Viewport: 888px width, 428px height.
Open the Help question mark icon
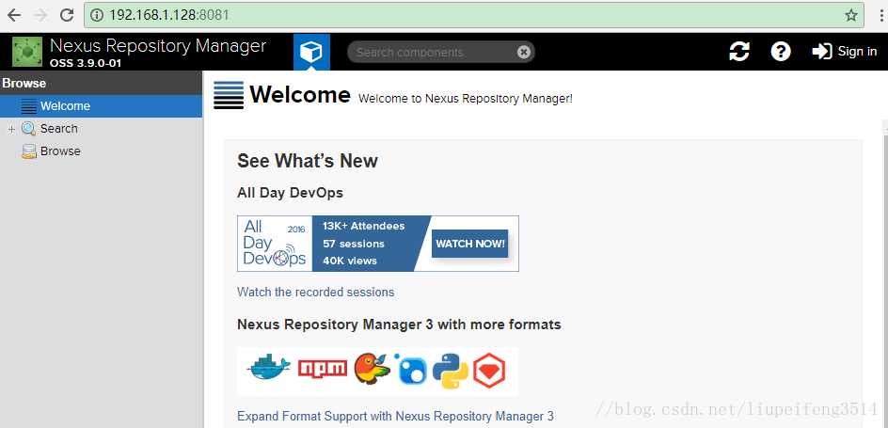[781, 52]
